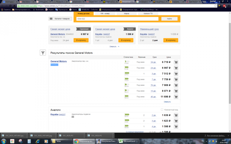Open the Каталог товаров menu
Image resolution: width=231 pixels, height=144 pixels.
click(x=60, y=19)
